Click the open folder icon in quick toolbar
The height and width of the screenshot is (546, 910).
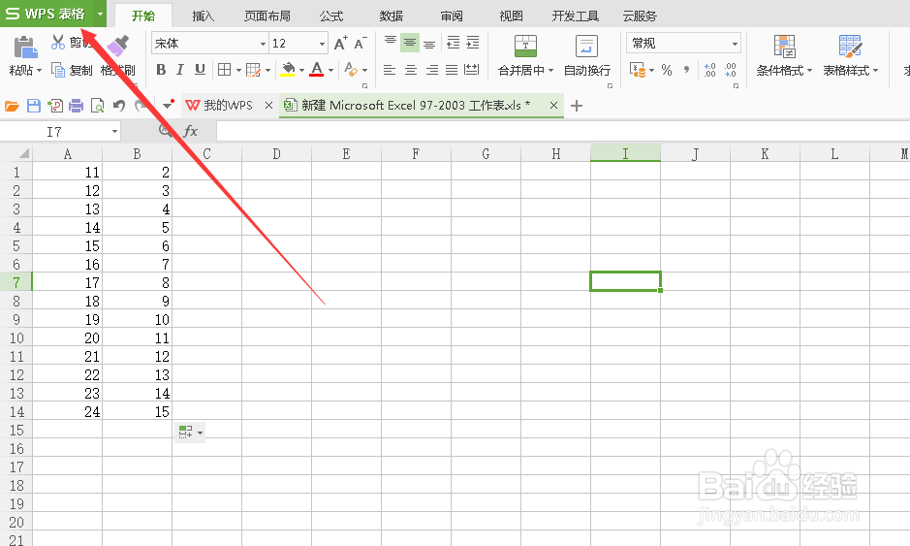point(12,106)
